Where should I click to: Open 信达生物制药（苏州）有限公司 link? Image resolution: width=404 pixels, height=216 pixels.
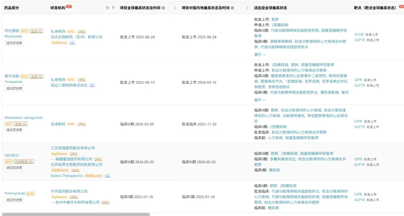[x=77, y=37]
